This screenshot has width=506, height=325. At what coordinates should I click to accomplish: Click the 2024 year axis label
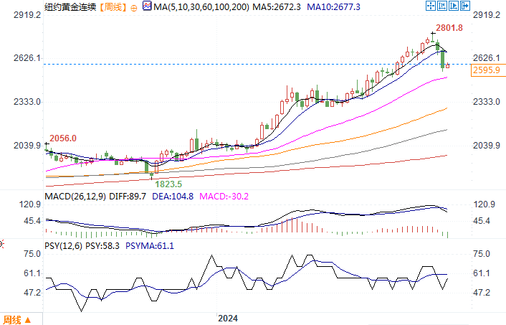click(228, 319)
